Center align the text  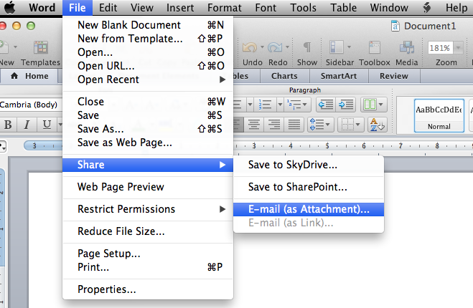click(253, 125)
